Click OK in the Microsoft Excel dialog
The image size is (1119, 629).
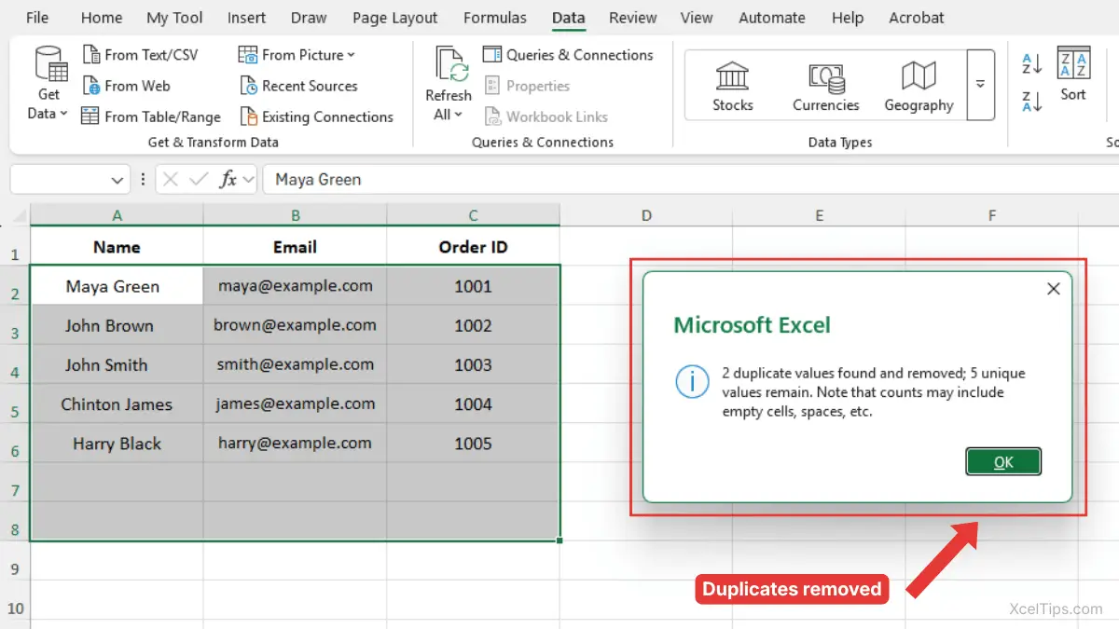[x=1003, y=462]
